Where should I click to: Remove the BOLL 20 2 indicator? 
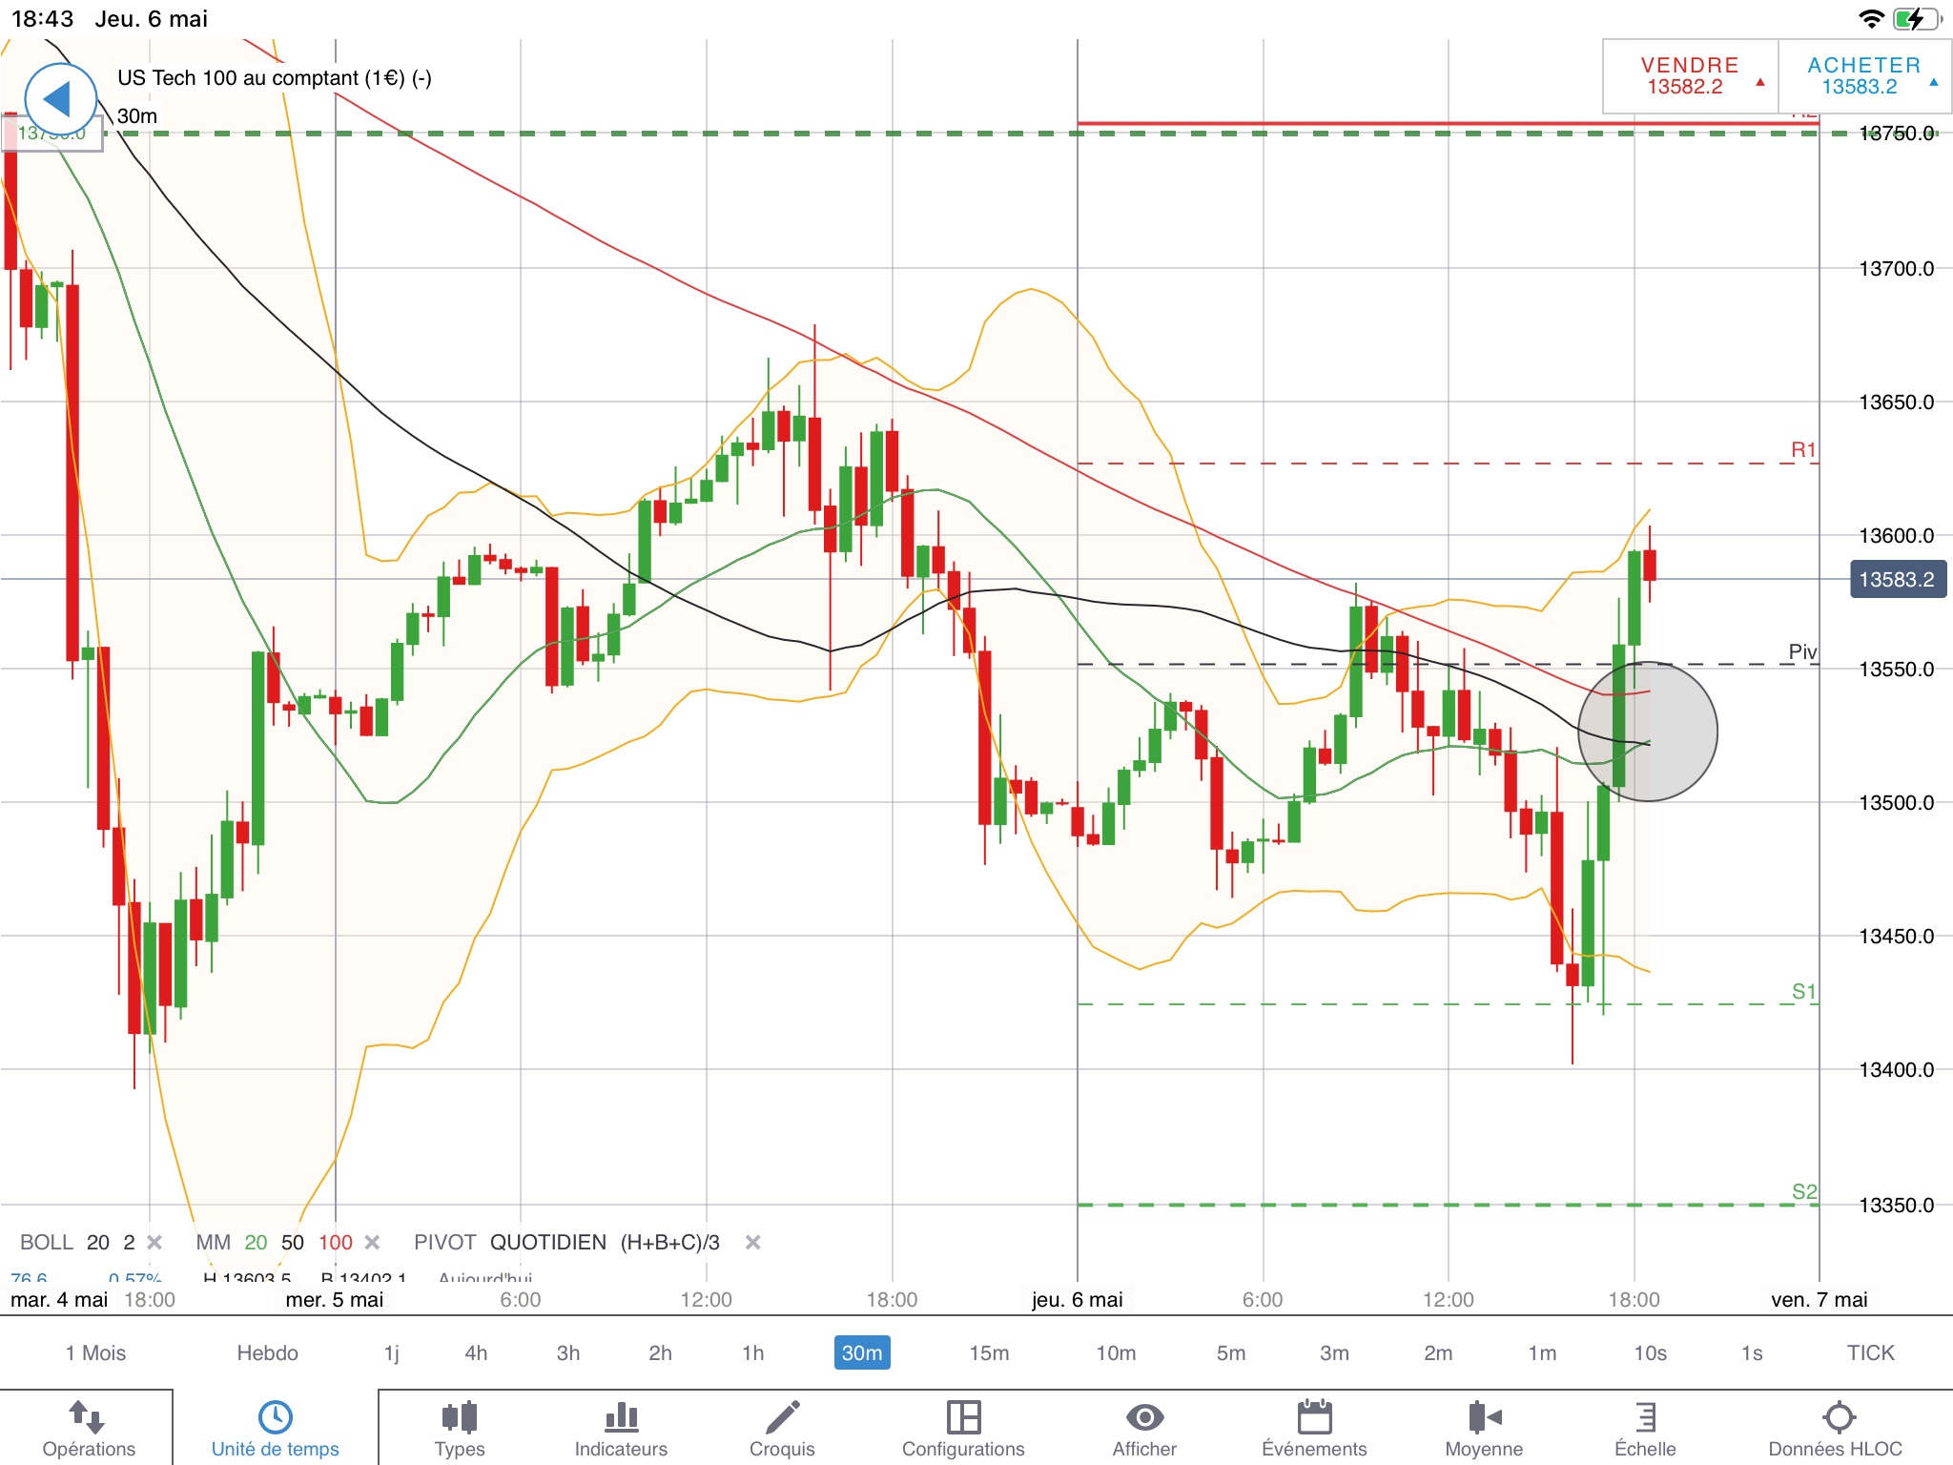(154, 1242)
